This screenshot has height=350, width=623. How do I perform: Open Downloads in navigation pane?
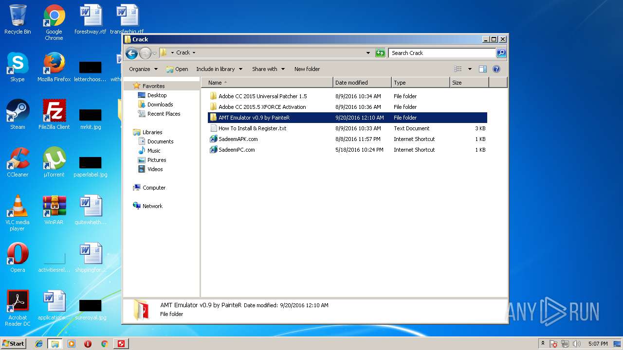point(160,105)
